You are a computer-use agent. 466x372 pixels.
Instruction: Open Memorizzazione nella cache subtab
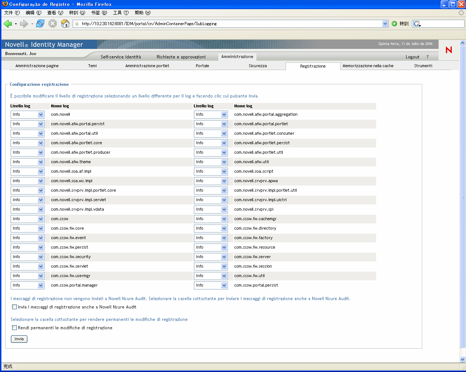[368, 66]
